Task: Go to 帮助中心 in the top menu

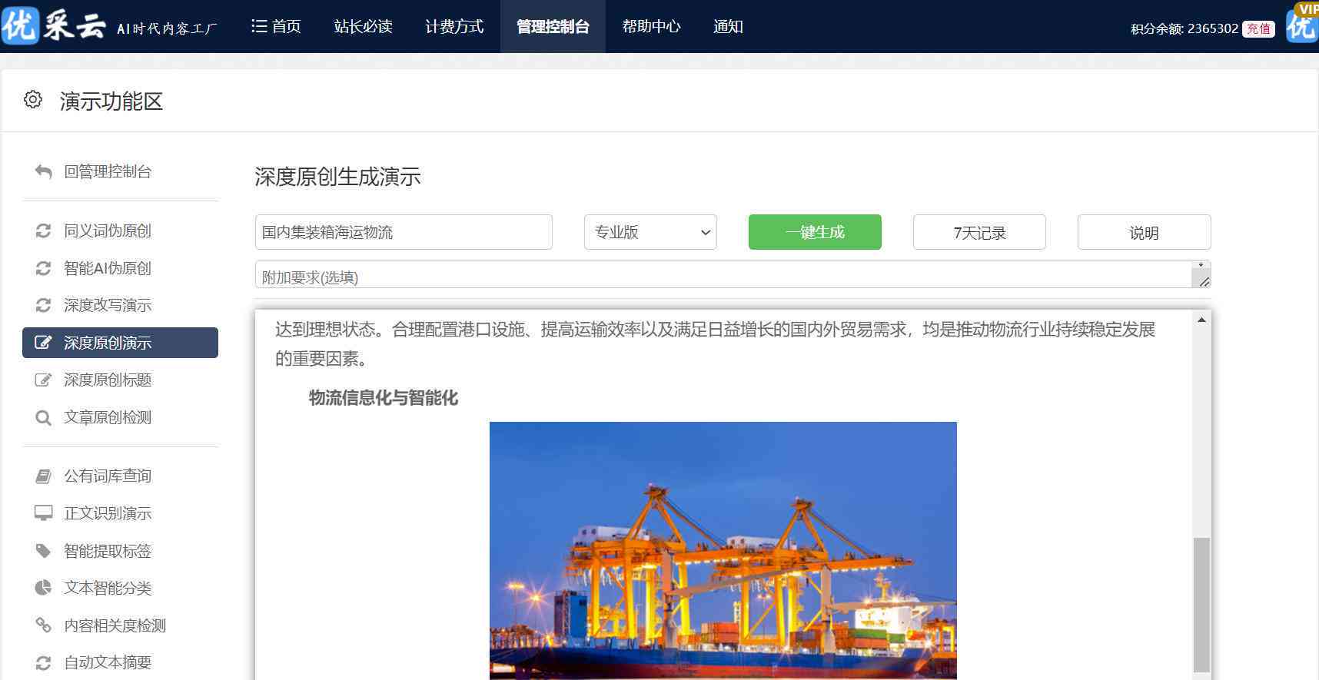Action: pyautogui.click(x=651, y=27)
